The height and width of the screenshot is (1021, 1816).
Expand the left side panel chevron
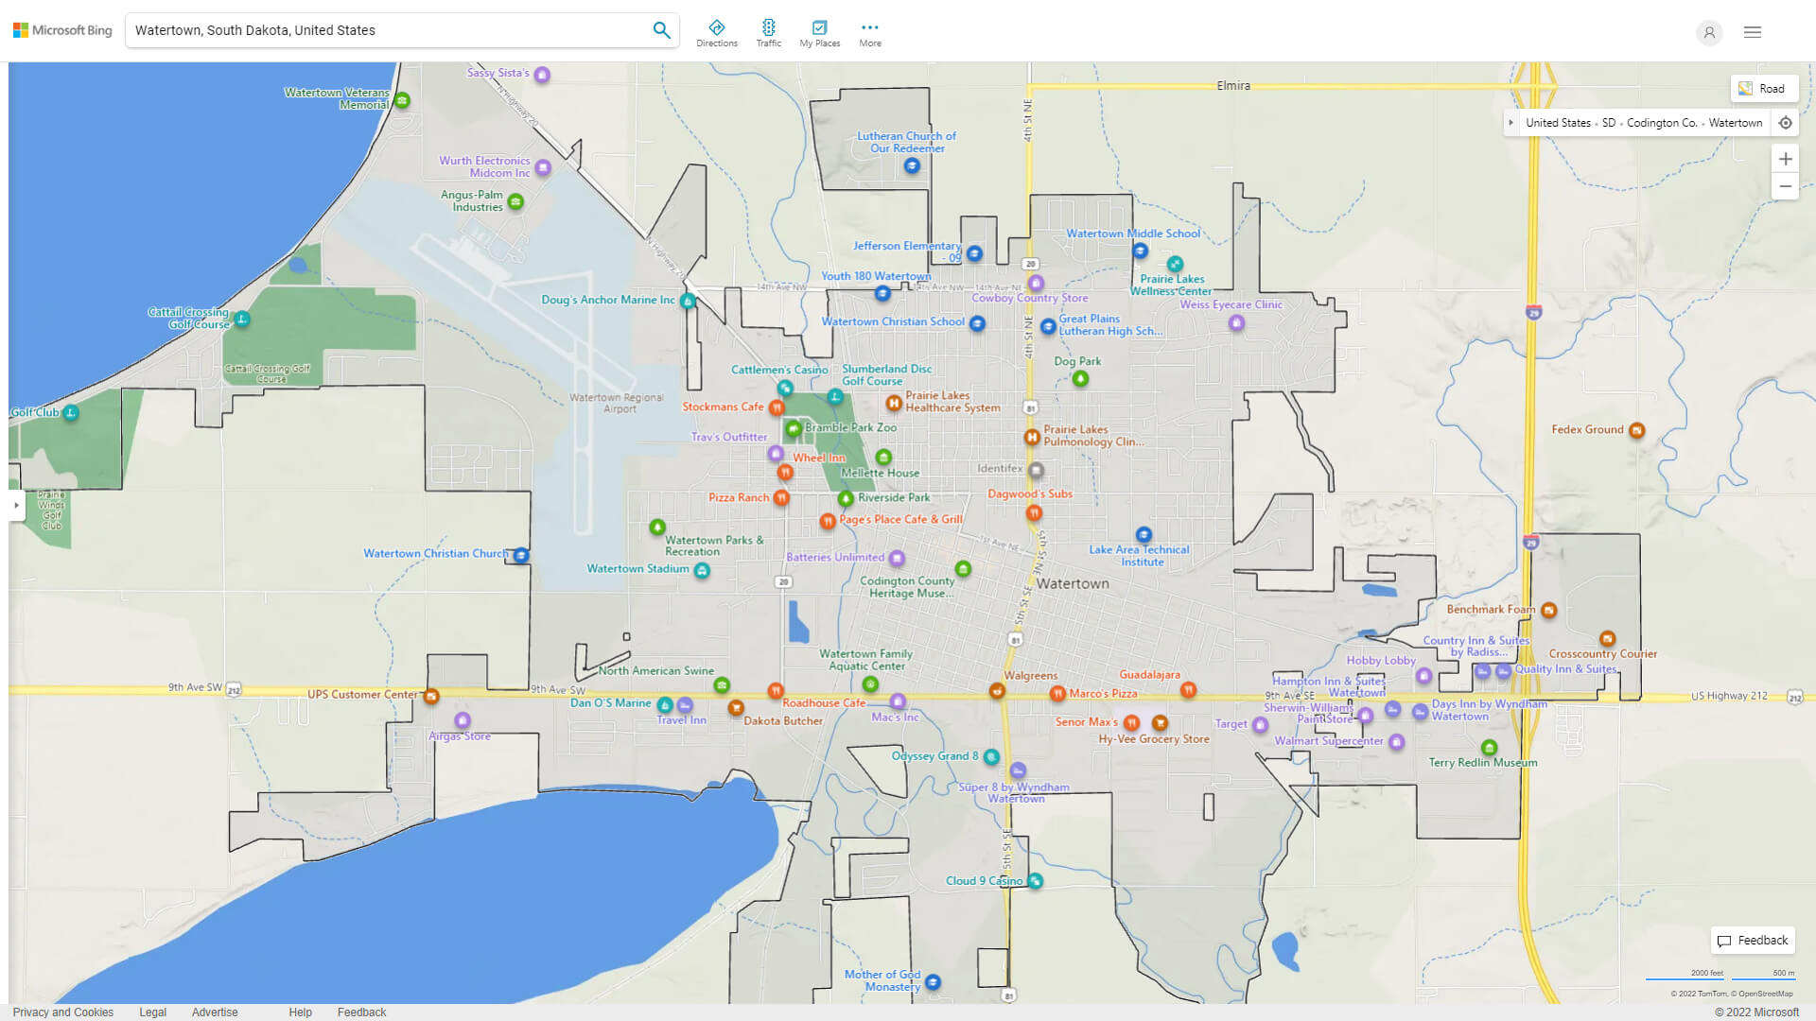click(x=16, y=507)
